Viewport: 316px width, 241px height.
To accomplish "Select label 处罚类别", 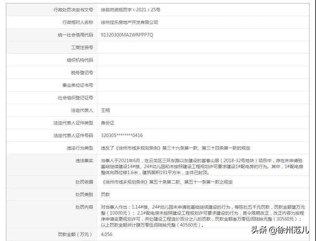I will (84, 194).
